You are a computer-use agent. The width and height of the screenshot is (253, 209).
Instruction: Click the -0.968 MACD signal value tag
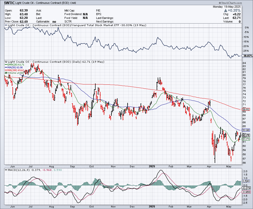point(246,192)
